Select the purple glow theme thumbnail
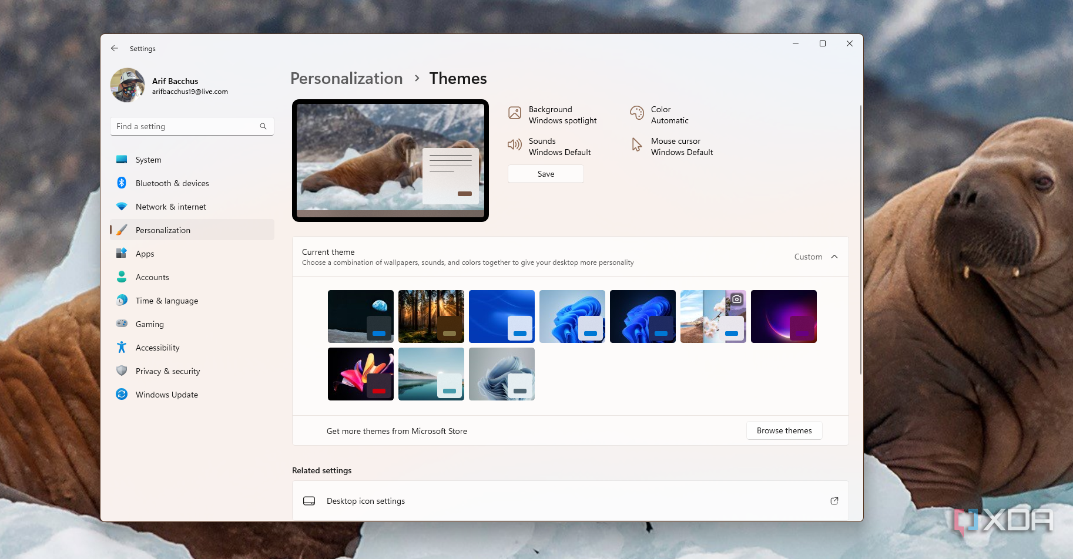 (784, 316)
